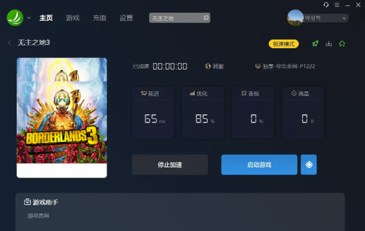Click the 游戏助手 panel icon

point(27,202)
